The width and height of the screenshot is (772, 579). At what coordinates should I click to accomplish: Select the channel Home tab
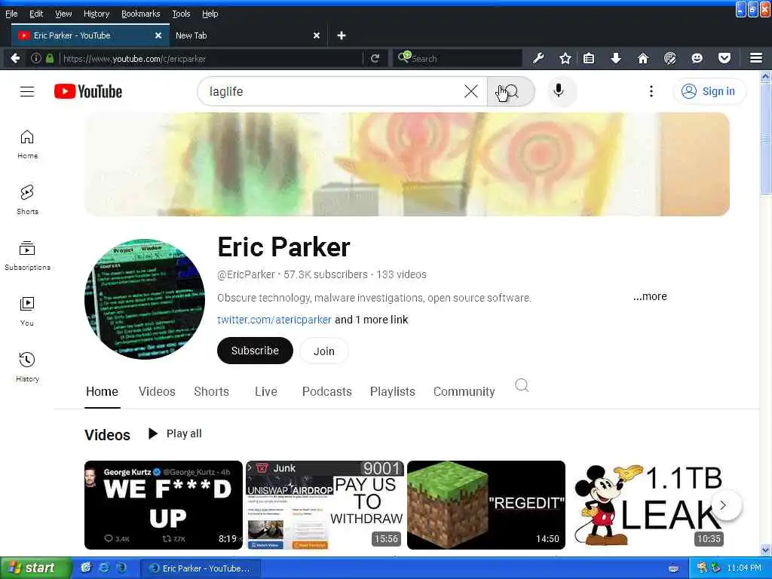tap(102, 391)
